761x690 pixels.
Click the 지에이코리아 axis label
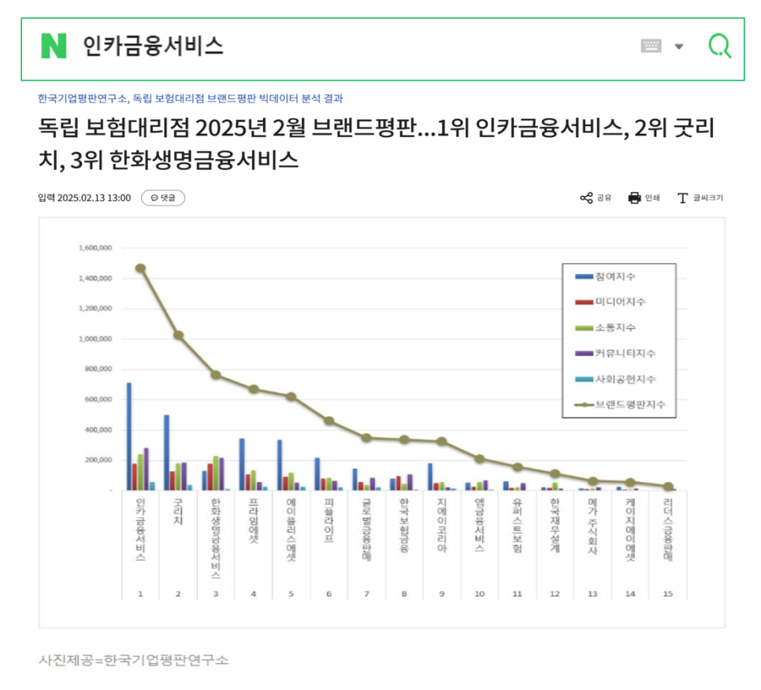pyautogui.click(x=442, y=525)
